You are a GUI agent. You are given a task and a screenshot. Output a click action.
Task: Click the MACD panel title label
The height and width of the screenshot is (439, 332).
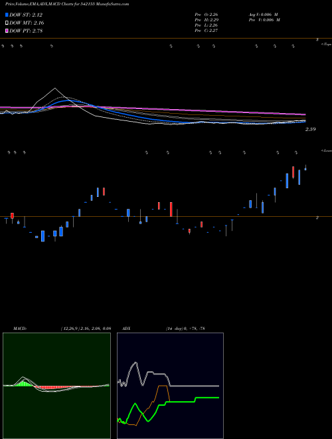(20, 329)
